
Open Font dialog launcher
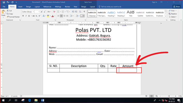coord(55,20)
